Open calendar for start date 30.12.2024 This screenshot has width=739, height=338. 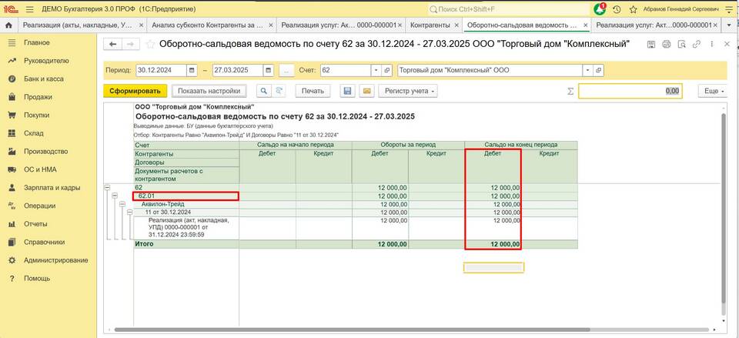pyautogui.click(x=192, y=70)
